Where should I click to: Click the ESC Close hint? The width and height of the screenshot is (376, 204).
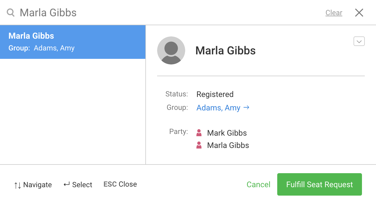120,184
